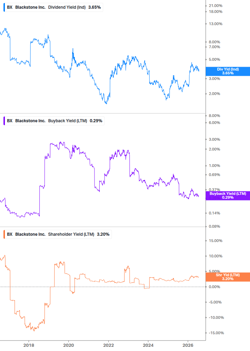Click purple color bar of Buyback Yield legend
The width and height of the screenshot is (250, 351).
[4, 121]
